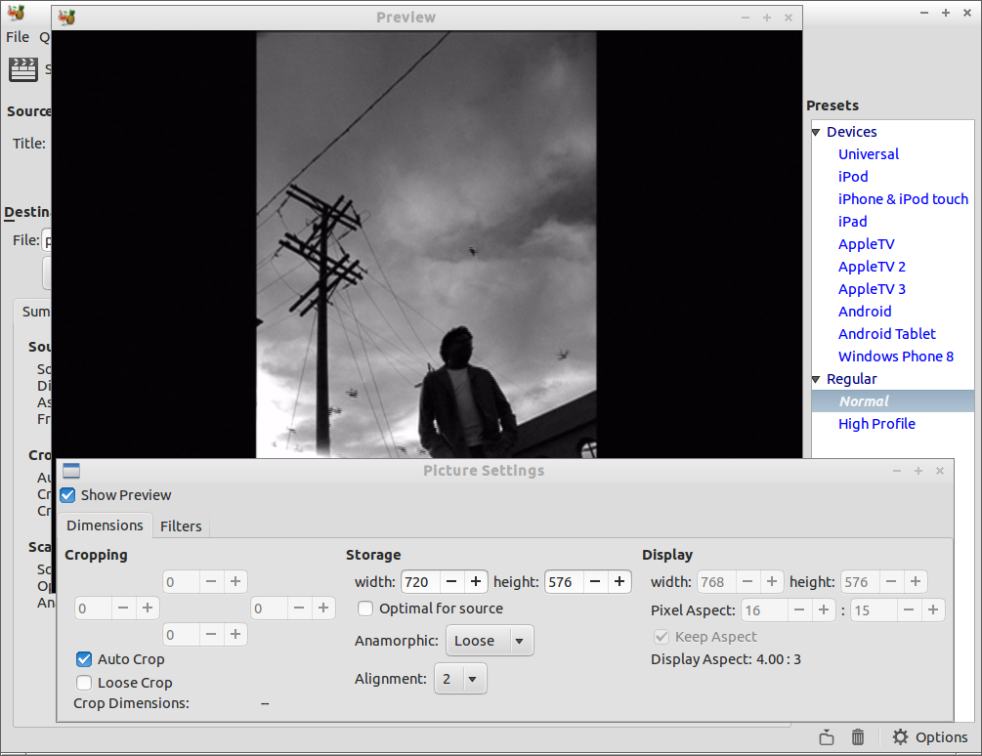Select the iPod preset
982x756 pixels.
point(853,177)
